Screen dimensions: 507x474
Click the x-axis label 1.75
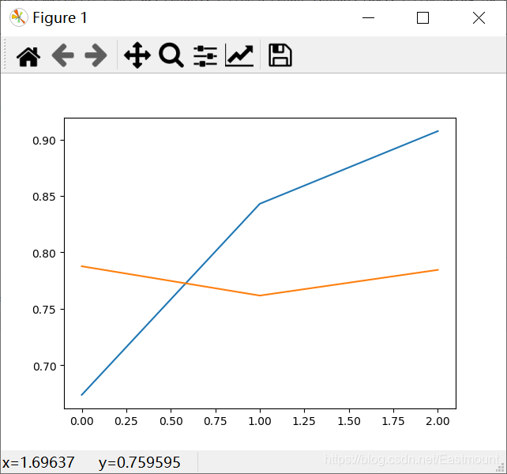(x=393, y=421)
